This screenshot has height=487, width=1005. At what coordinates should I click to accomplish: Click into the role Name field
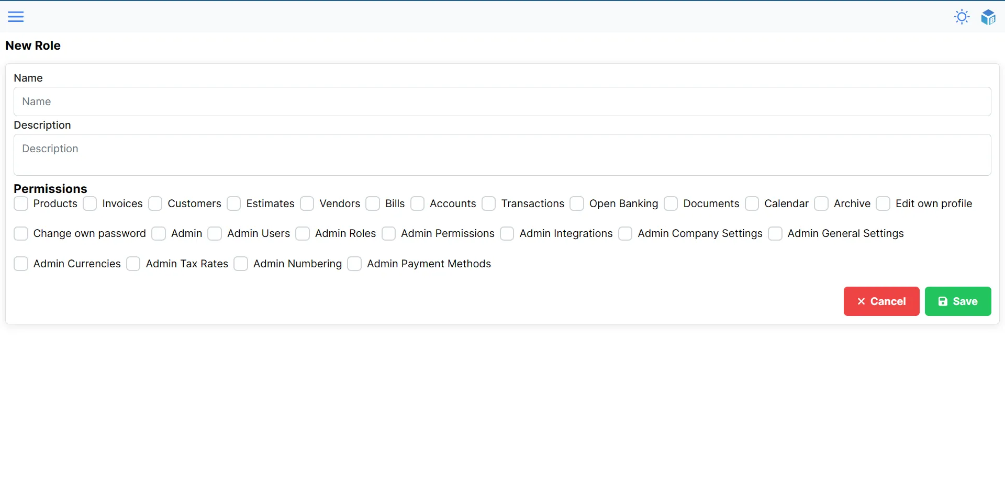(x=502, y=101)
